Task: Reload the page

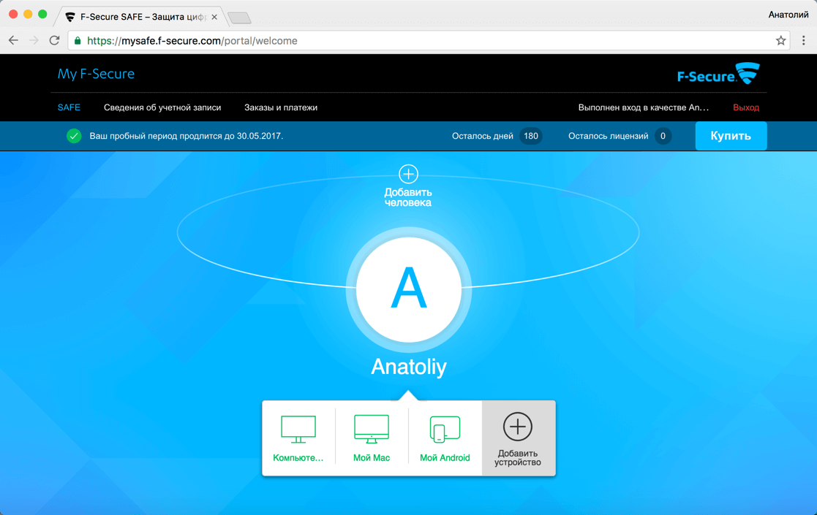Action: coord(53,41)
